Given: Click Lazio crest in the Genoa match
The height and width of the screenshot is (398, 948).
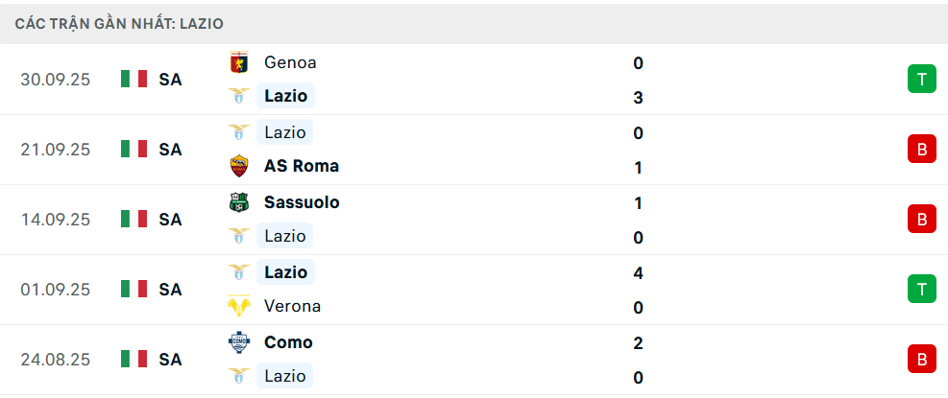Looking at the screenshot, I should click(x=238, y=96).
